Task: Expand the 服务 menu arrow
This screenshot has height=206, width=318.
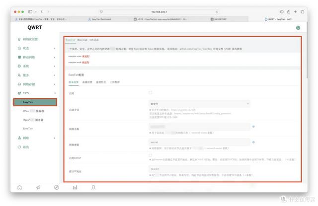Action: coord(54,75)
